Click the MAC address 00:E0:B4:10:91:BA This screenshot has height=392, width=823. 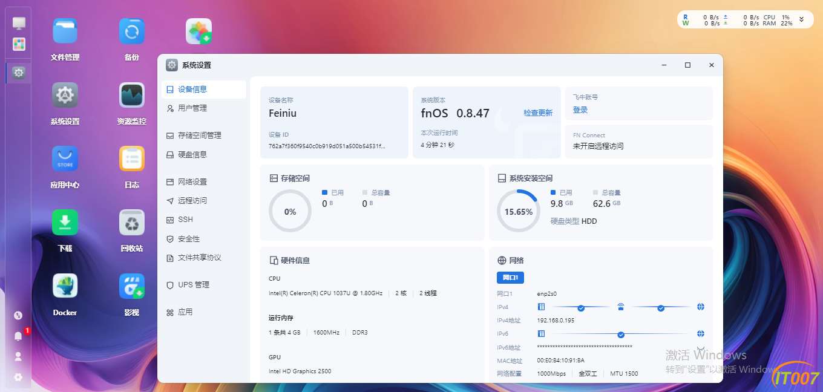561,361
